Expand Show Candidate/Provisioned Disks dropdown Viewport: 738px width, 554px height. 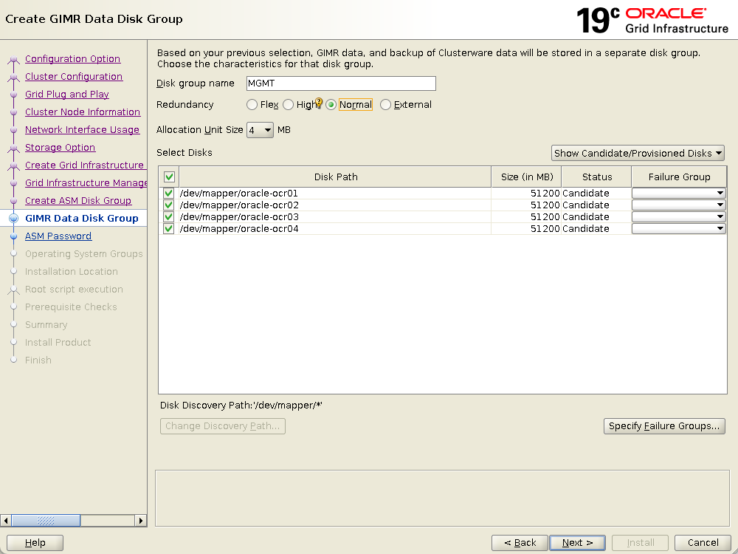click(638, 154)
